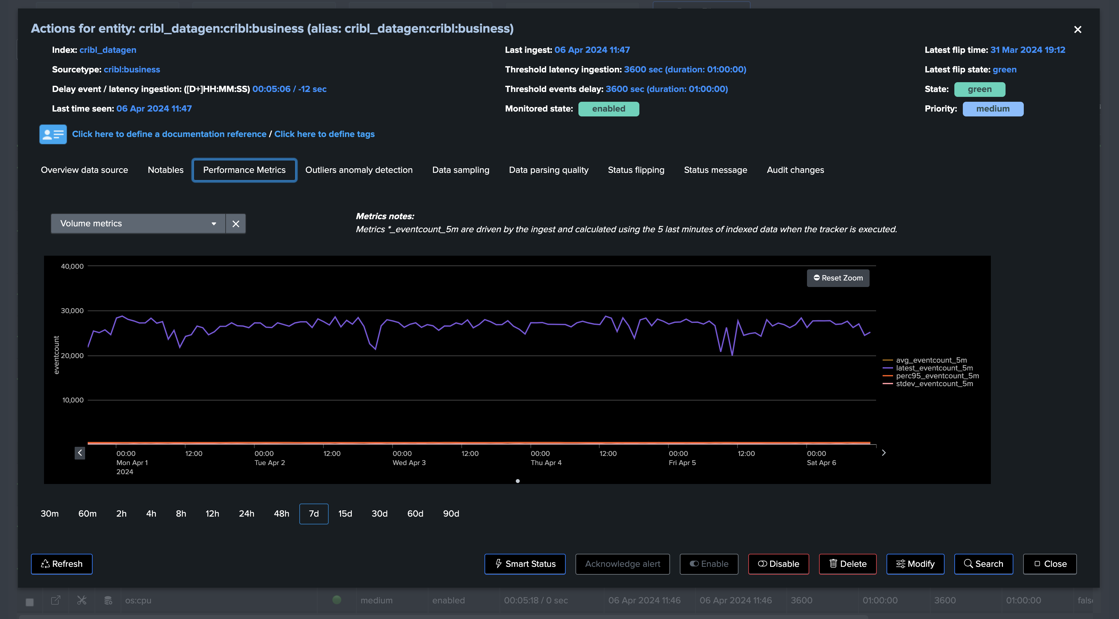
Task: Toggle perc95_eventcount_5m legend series
Action: click(x=931, y=376)
